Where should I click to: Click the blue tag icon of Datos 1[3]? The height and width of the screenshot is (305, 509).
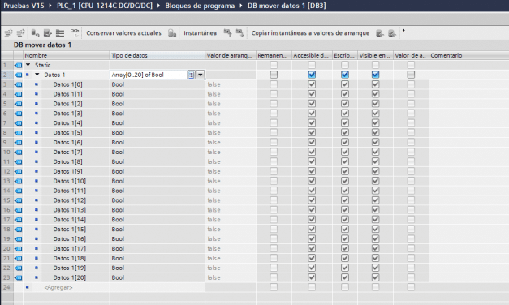pyautogui.click(x=19, y=114)
